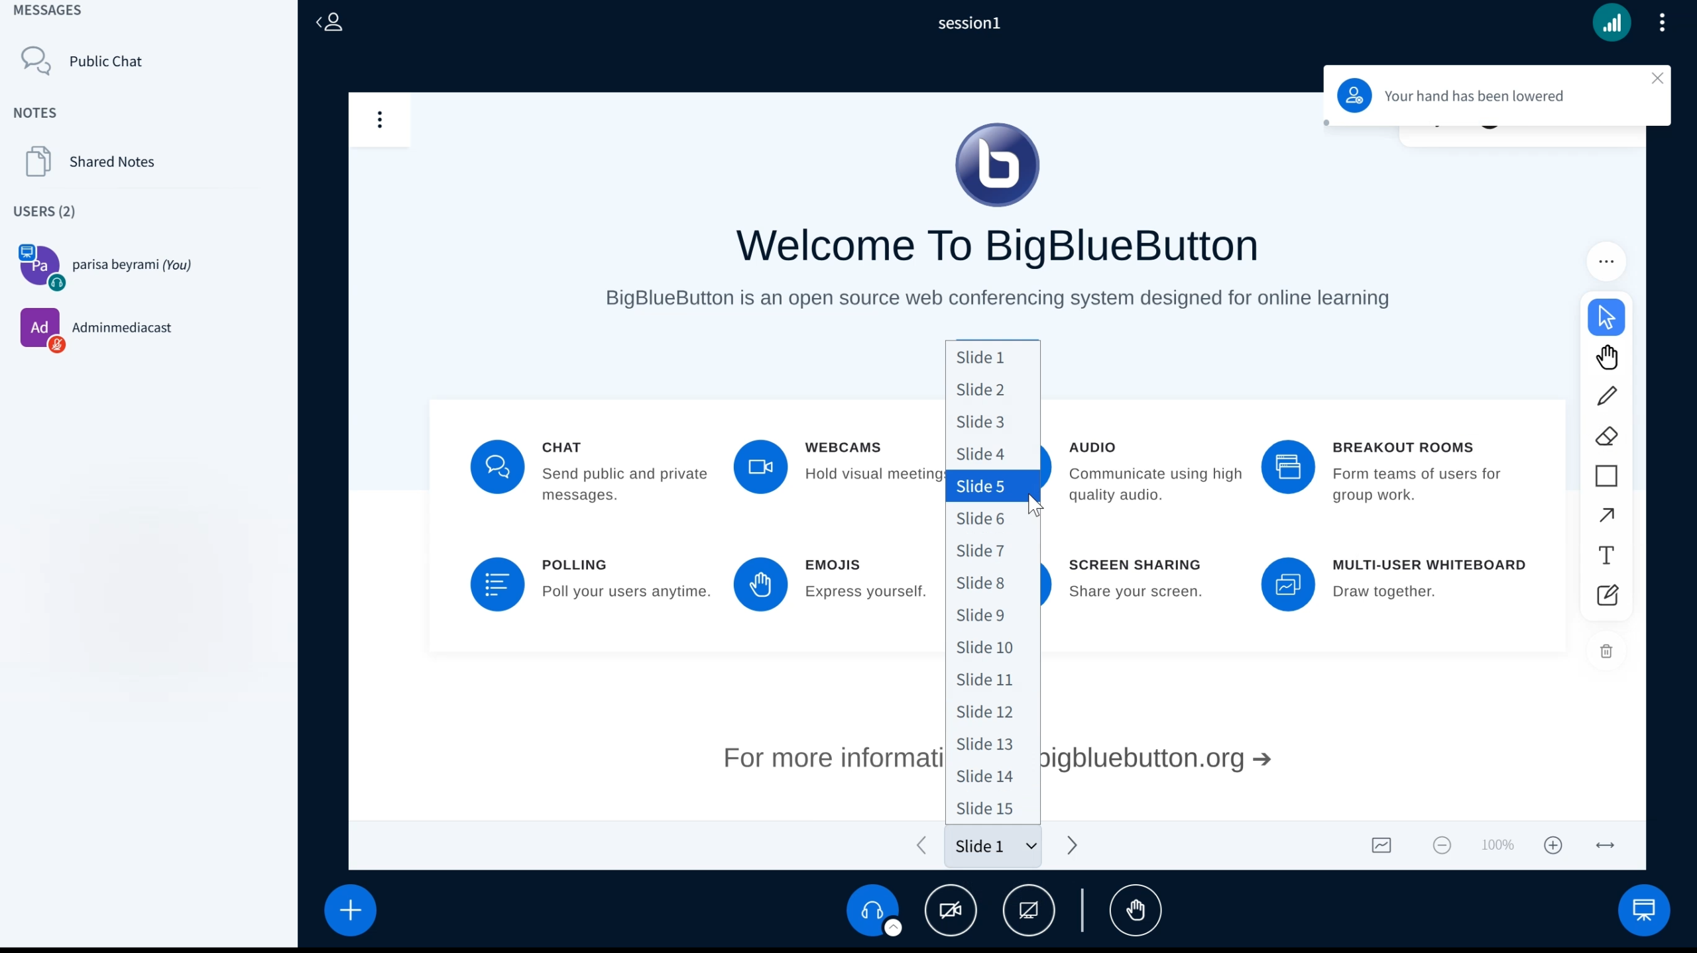This screenshot has width=1697, height=953.
Task: Select the eraser tool
Action: tap(1606, 436)
